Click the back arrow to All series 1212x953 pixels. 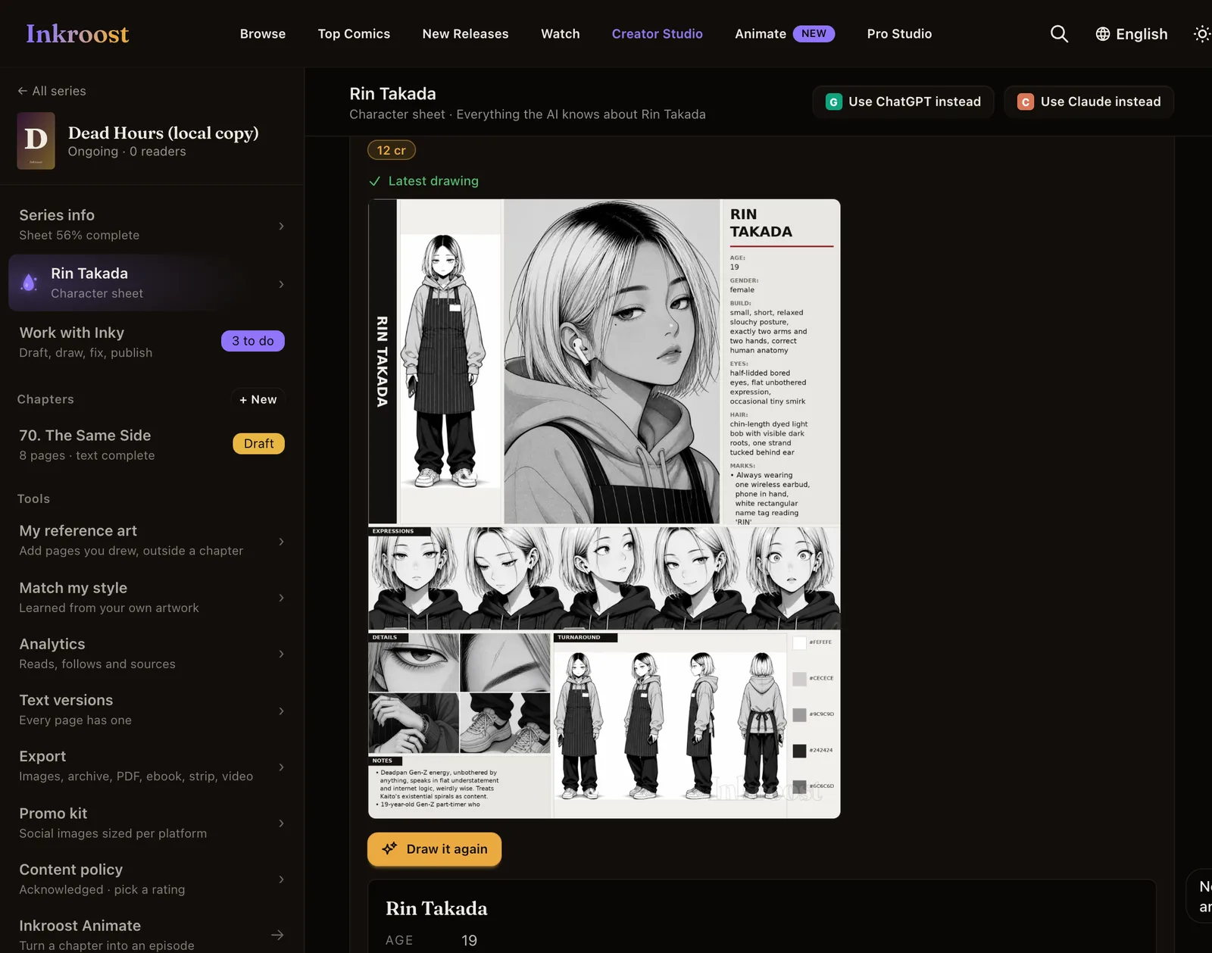23,91
